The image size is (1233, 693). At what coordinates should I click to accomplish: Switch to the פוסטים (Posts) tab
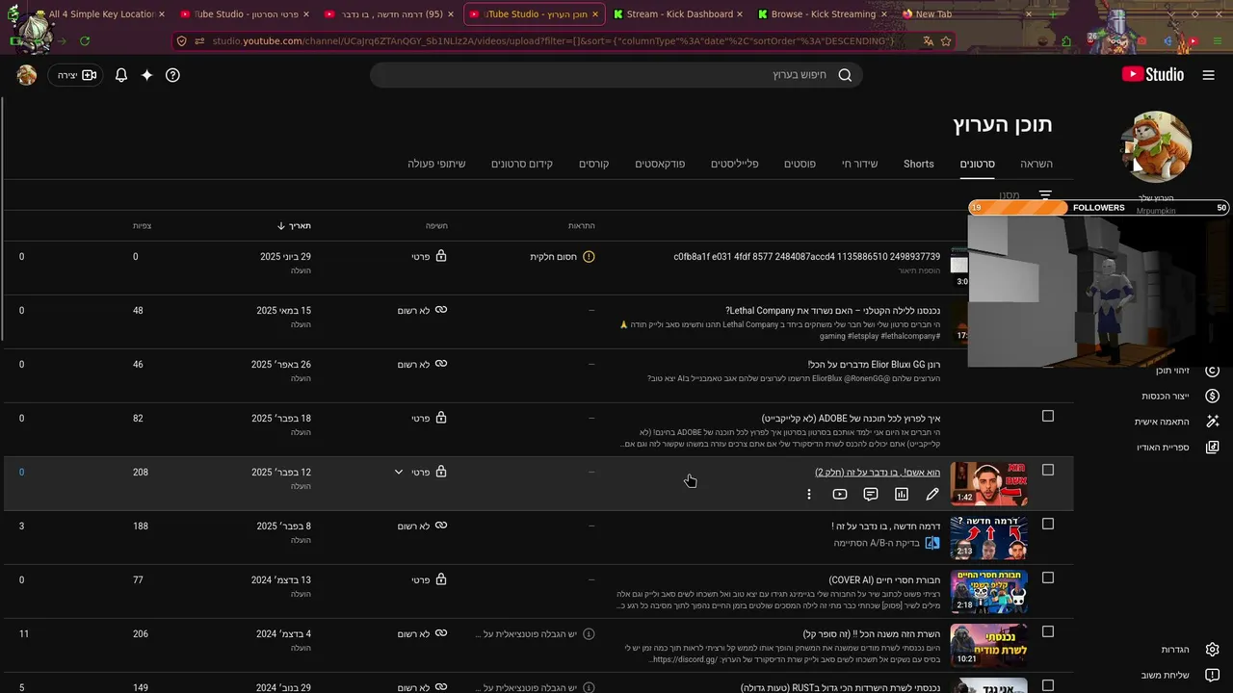click(800, 164)
